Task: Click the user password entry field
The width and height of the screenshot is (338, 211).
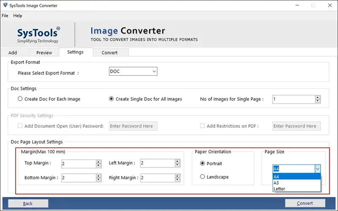Action: click(x=133, y=126)
